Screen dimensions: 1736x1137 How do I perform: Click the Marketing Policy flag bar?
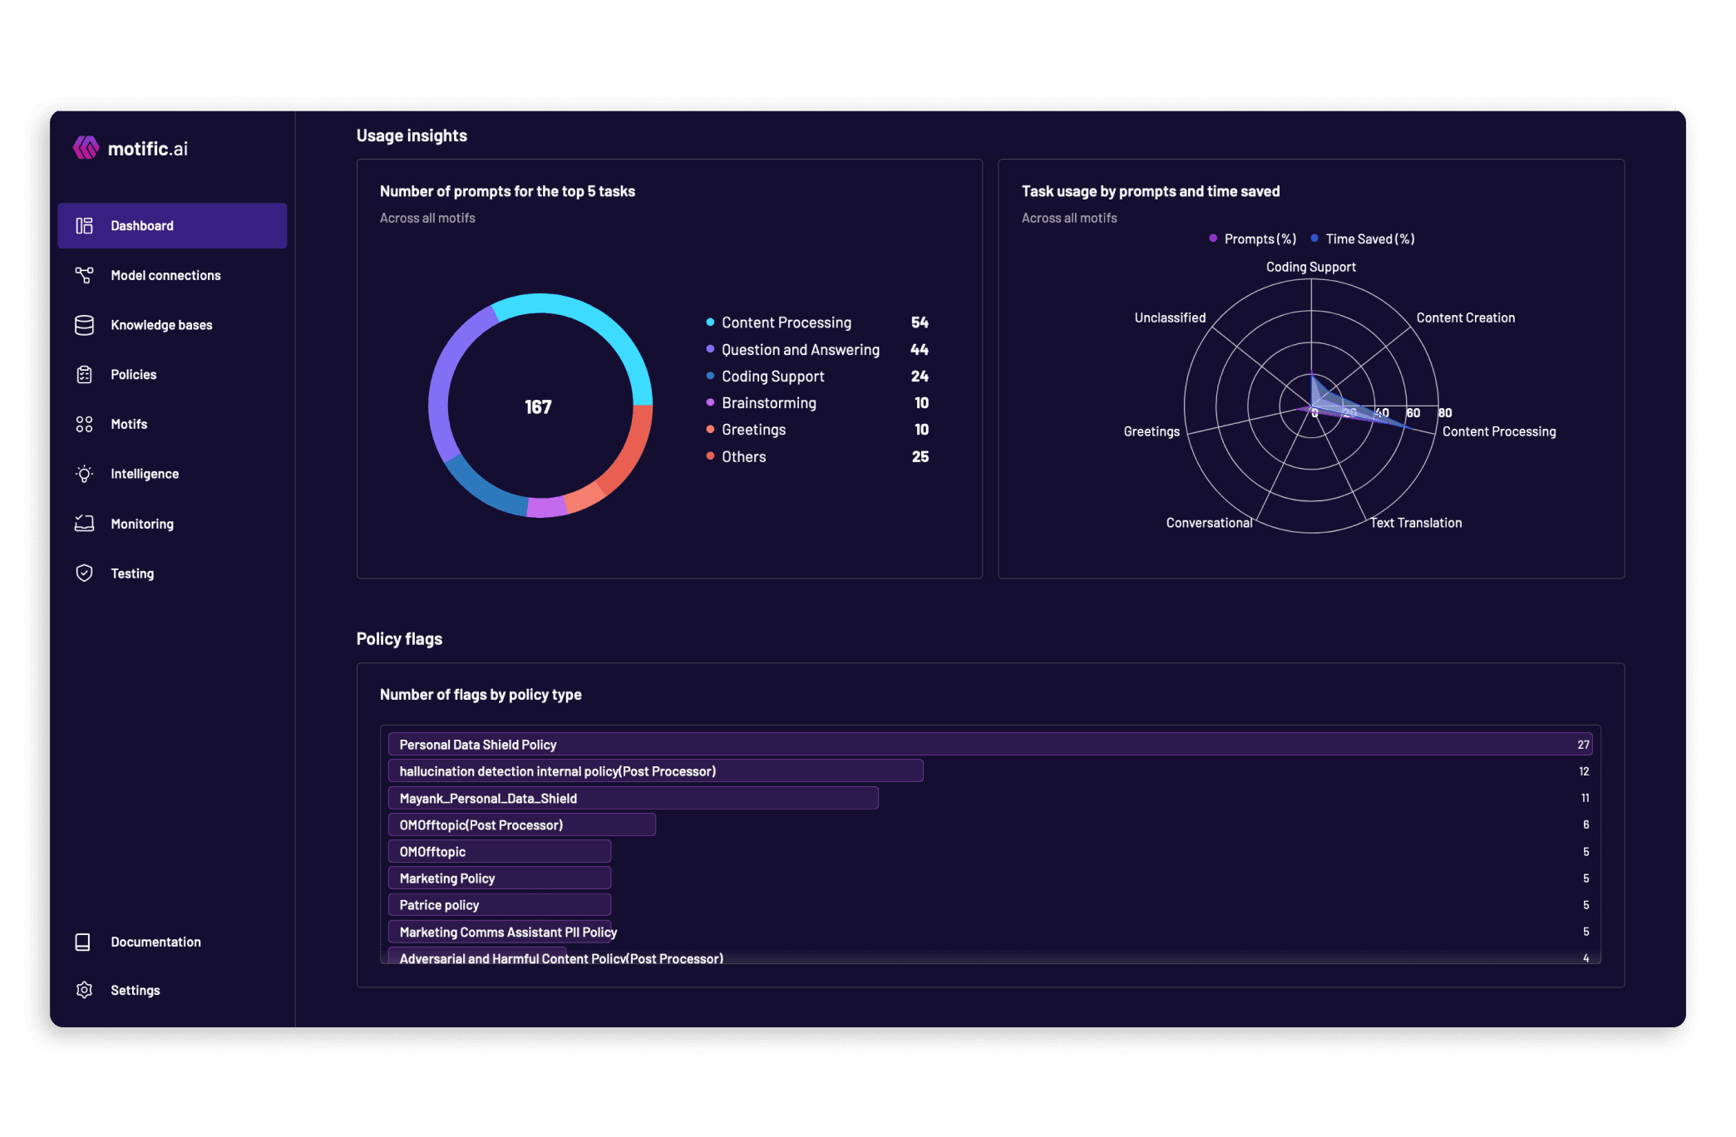[x=499, y=878]
